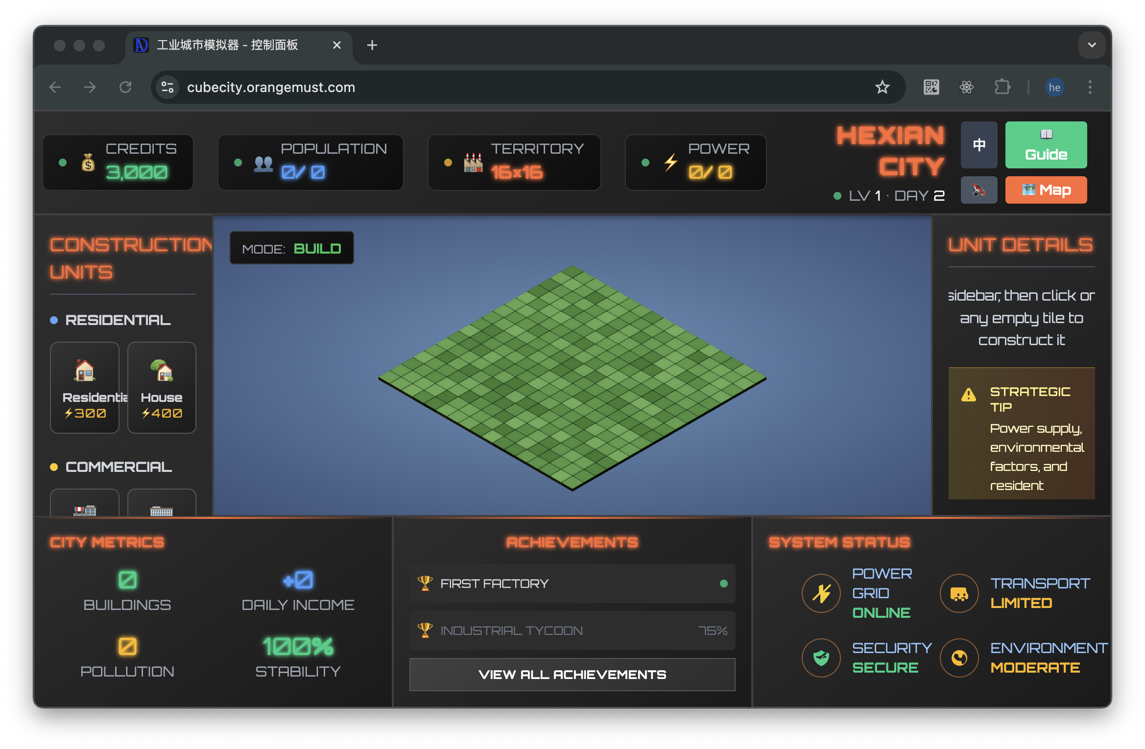Click the Security shield status icon
Viewport: 1145px width, 749px height.
click(x=821, y=657)
